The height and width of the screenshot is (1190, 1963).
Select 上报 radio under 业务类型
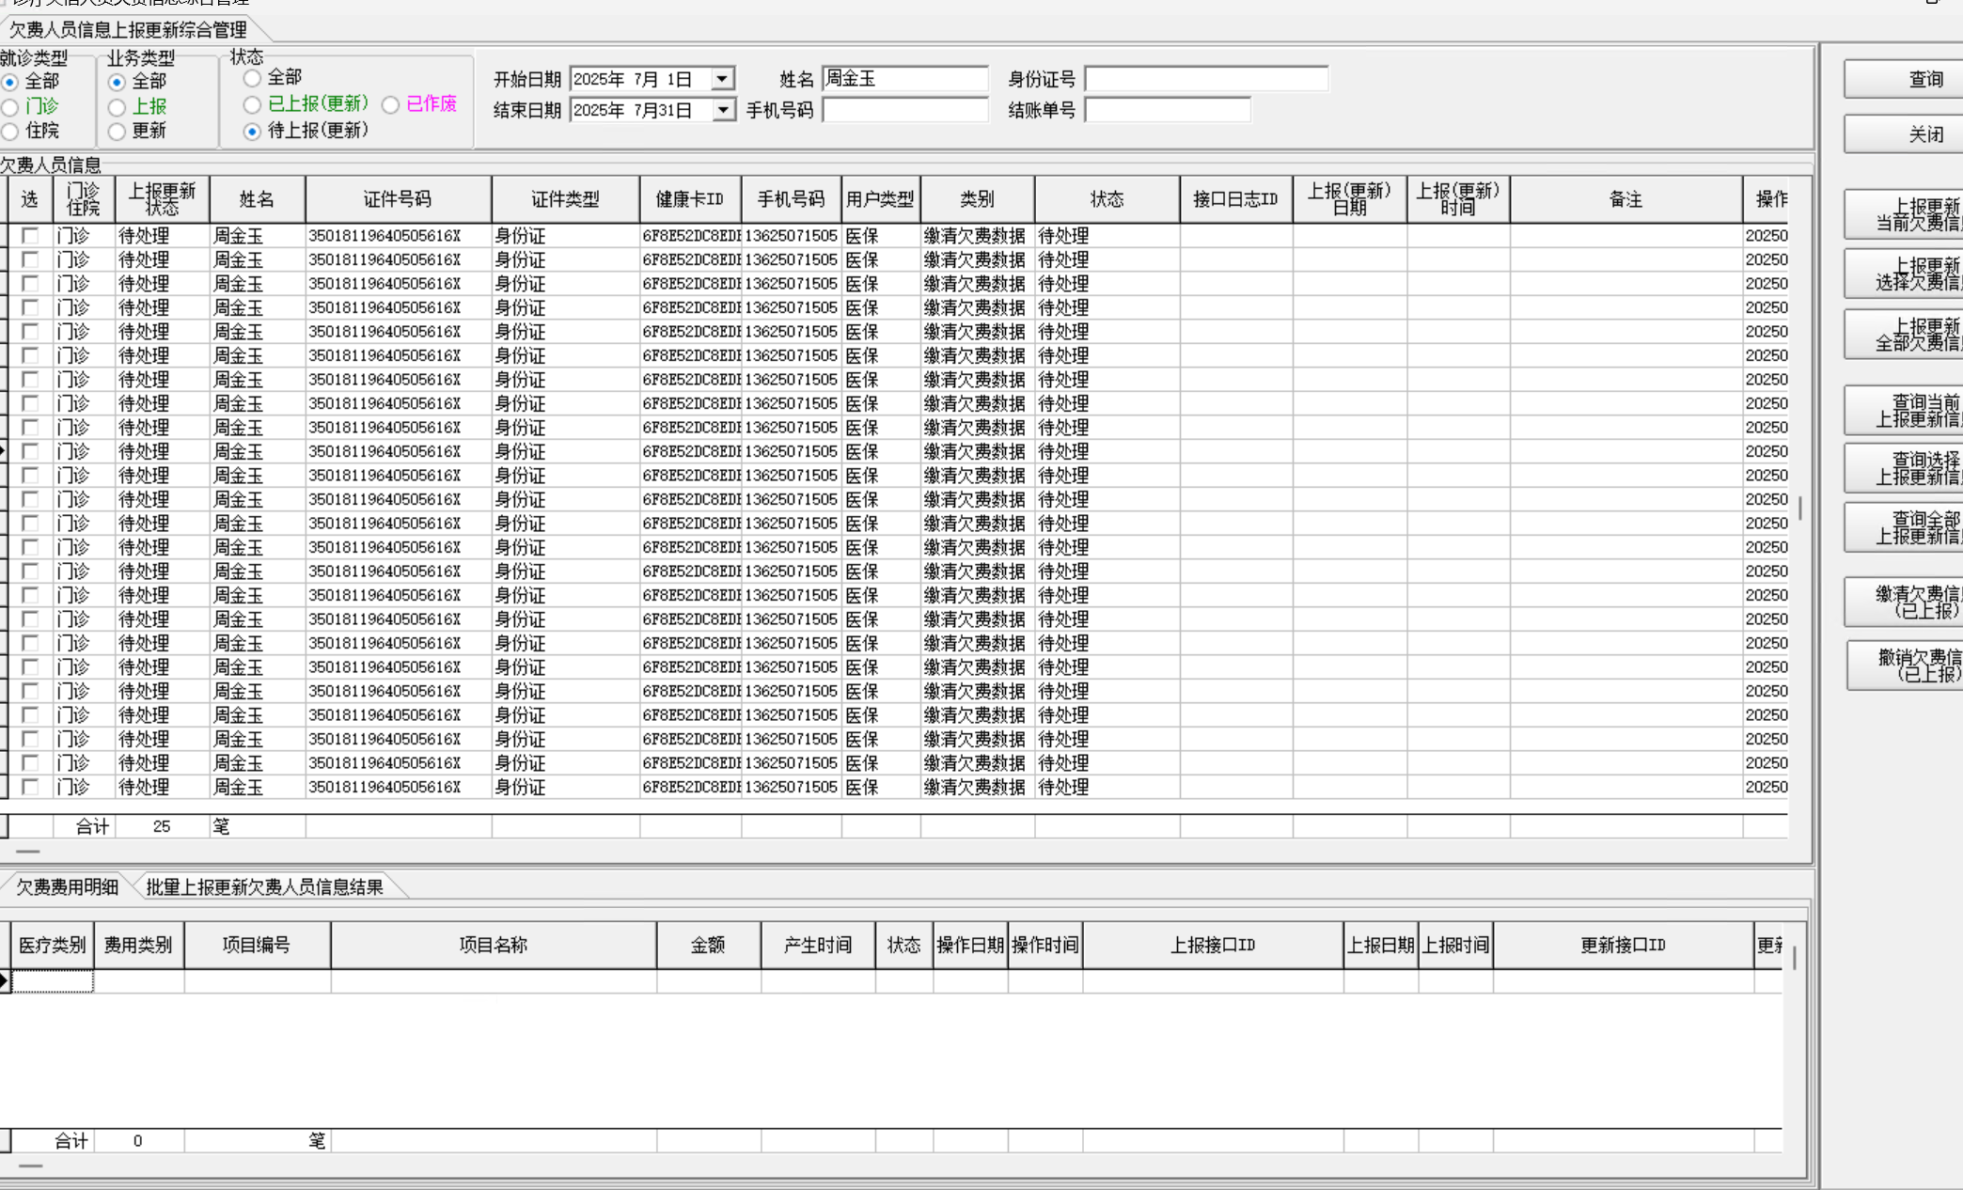(118, 106)
